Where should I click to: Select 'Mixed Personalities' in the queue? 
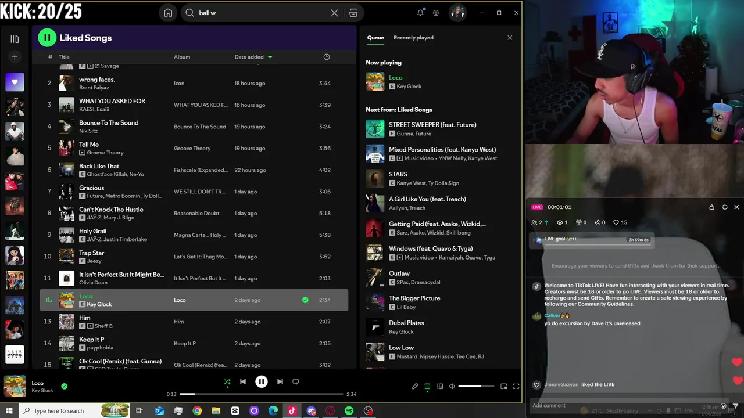441,154
